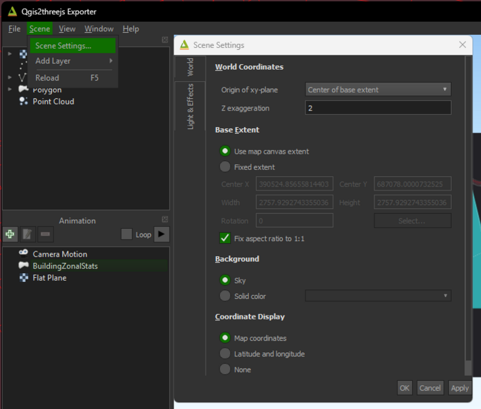This screenshot has width=481, height=409.
Task: Click the edit animation item icon
Action: [x=28, y=234]
